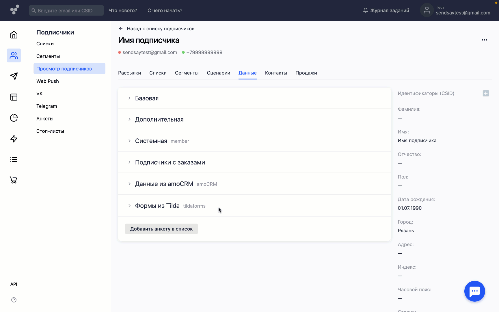Open the Campaigns (paper plane) icon
This screenshot has height=312, width=499.
14,76
